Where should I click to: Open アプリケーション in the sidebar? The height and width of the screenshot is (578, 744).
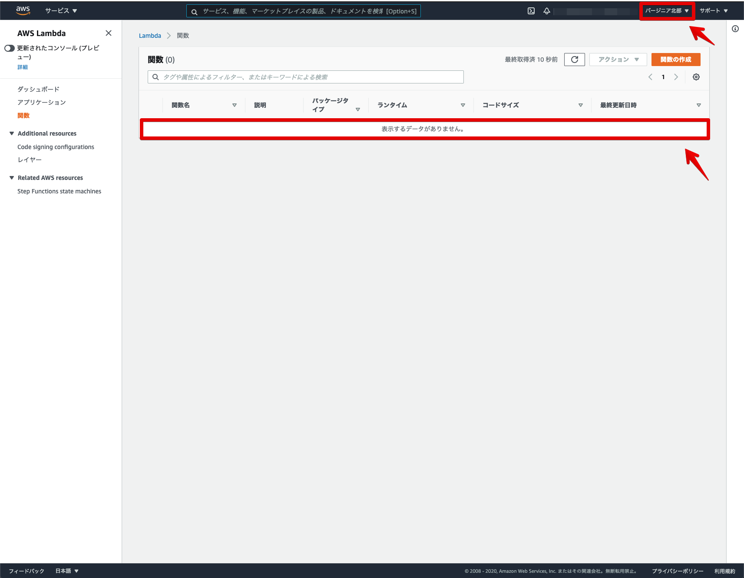[42, 102]
